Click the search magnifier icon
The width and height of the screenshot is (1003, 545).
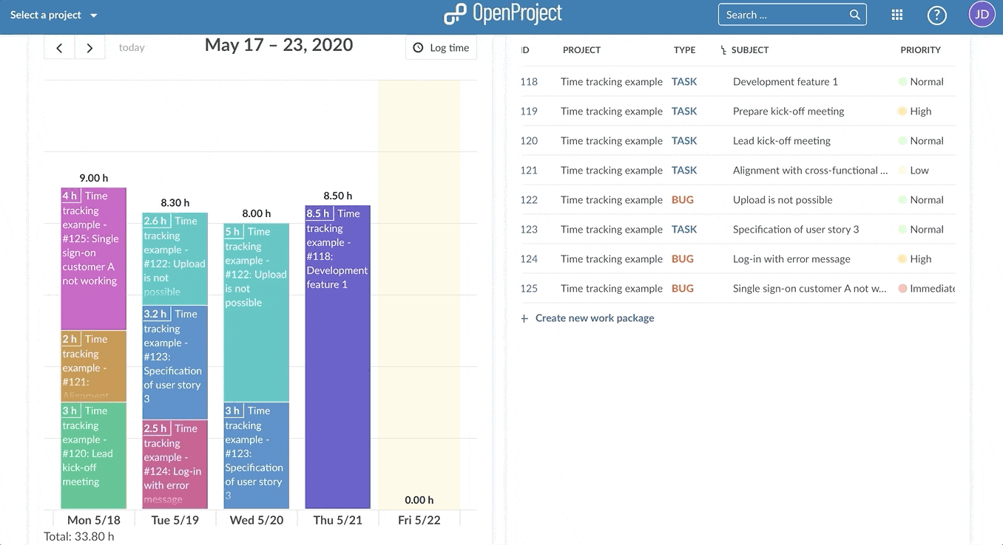(854, 15)
